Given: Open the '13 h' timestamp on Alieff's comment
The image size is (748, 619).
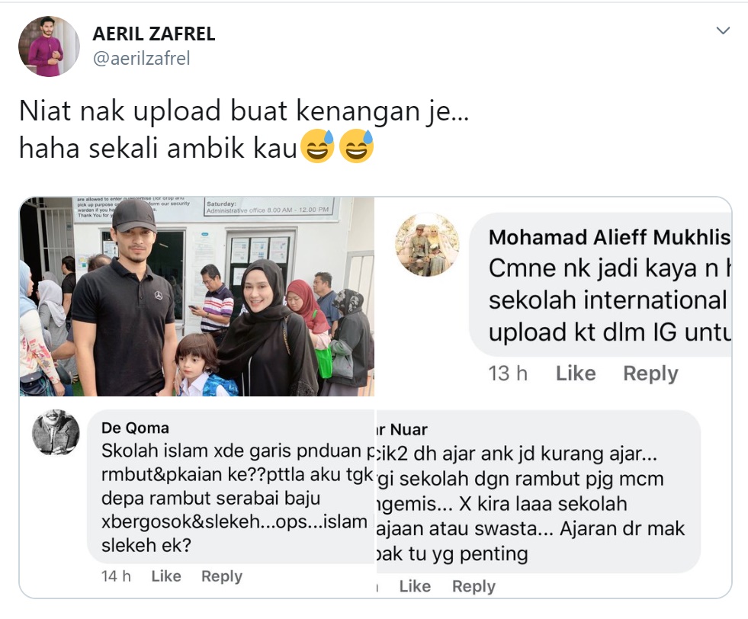Looking at the screenshot, I should pos(508,374).
